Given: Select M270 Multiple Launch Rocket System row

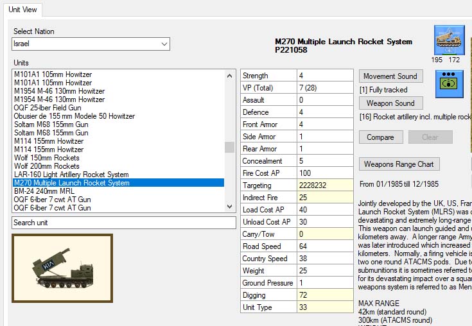Looking at the screenshot, I should click(x=119, y=183).
